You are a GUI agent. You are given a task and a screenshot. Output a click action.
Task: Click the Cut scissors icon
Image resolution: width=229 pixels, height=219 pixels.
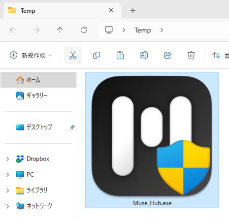click(x=73, y=55)
